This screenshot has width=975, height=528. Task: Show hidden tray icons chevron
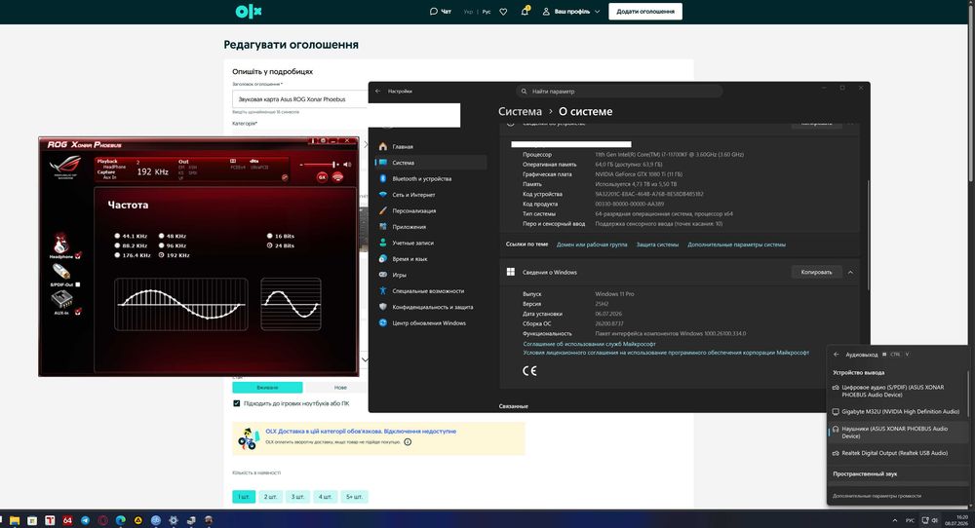pyautogui.click(x=895, y=520)
